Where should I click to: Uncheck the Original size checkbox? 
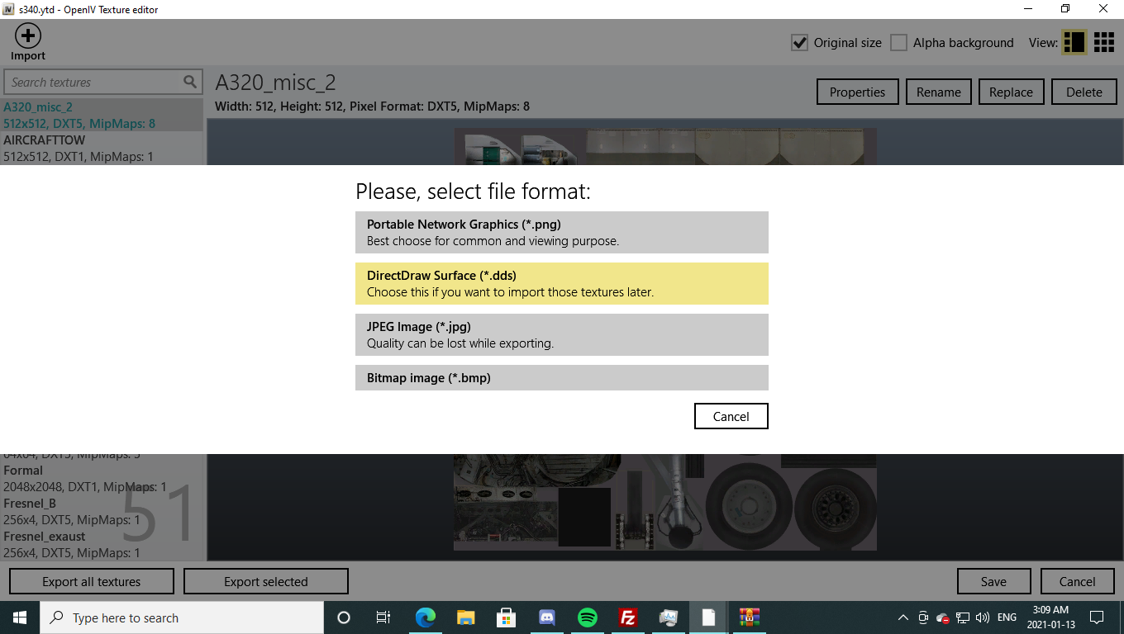(x=799, y=43)
